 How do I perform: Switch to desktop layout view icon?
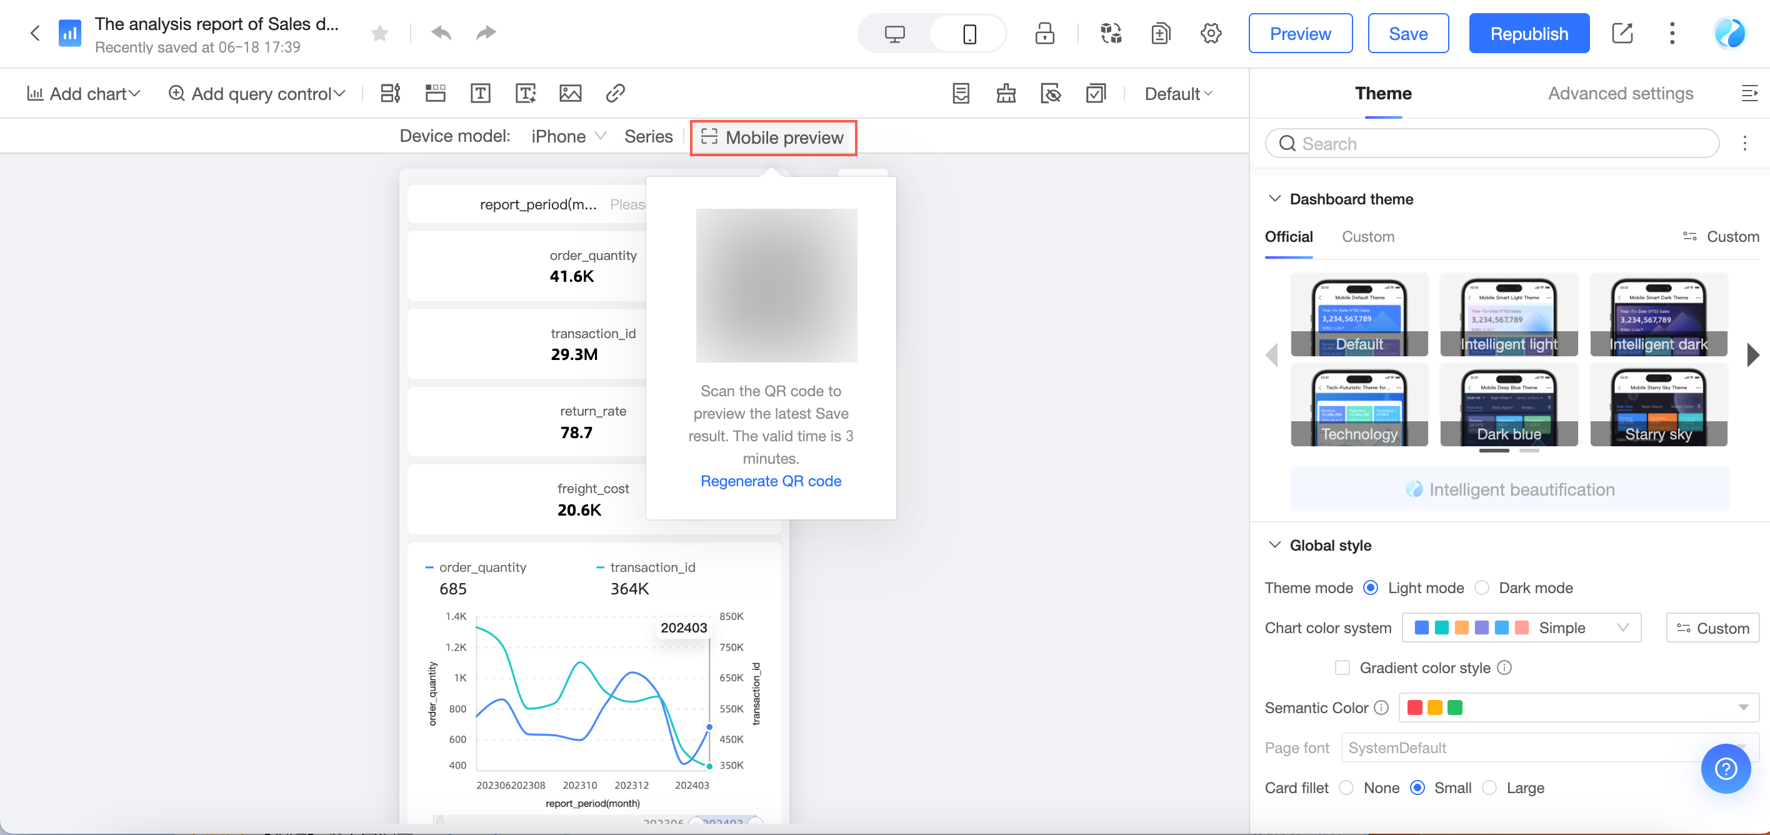click(x=894, y=34)
